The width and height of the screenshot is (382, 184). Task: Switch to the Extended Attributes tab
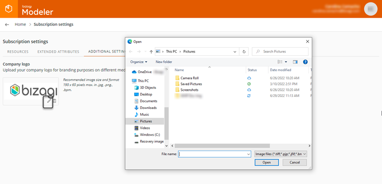tap(58, 52)
